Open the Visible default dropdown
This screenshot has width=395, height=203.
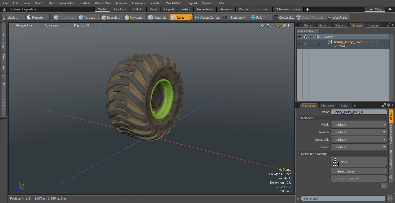tap(359, 125)
